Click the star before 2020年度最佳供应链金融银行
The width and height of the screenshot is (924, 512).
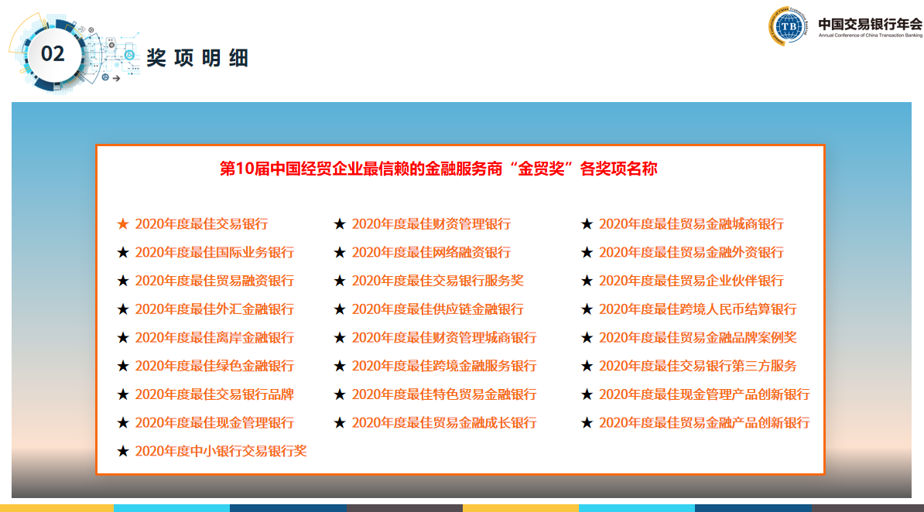pos(340,309)
